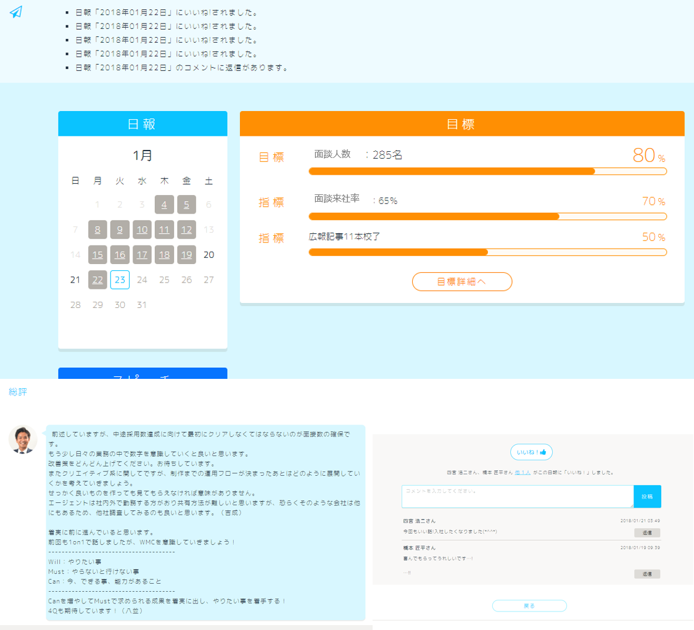Click commenter name 橋本 匠平さん
Viewport: 694px width, 630px height.
(419, 548)
